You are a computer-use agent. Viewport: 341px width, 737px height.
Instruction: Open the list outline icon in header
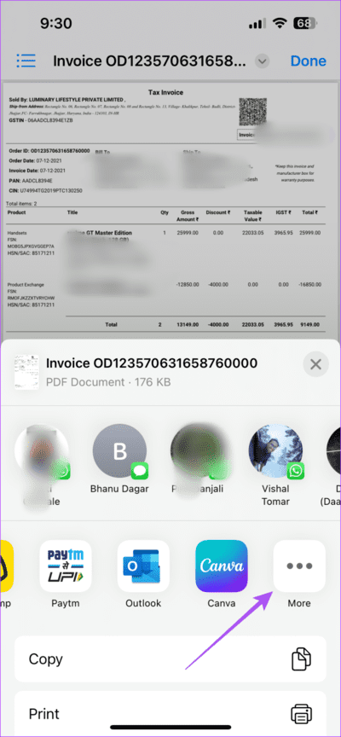[x=26, y=61]
